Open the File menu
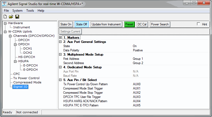The width and height of the screenshot is (212, 117). [6, 11]
